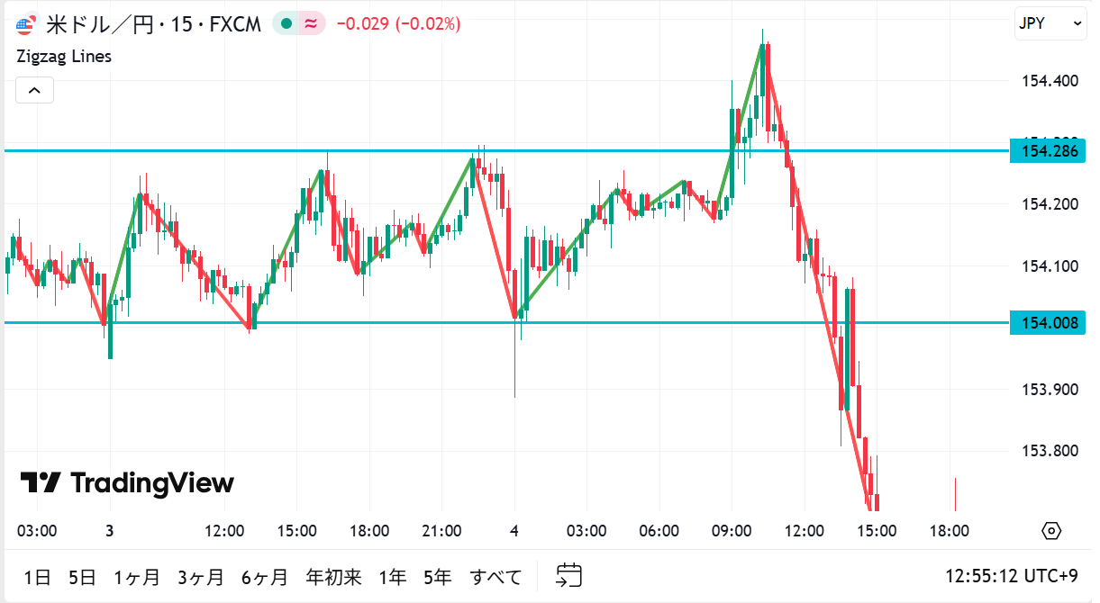This screenshot has width=1100, height=603.
Task: Select the 1日 time range
Action: coord(38,577)
